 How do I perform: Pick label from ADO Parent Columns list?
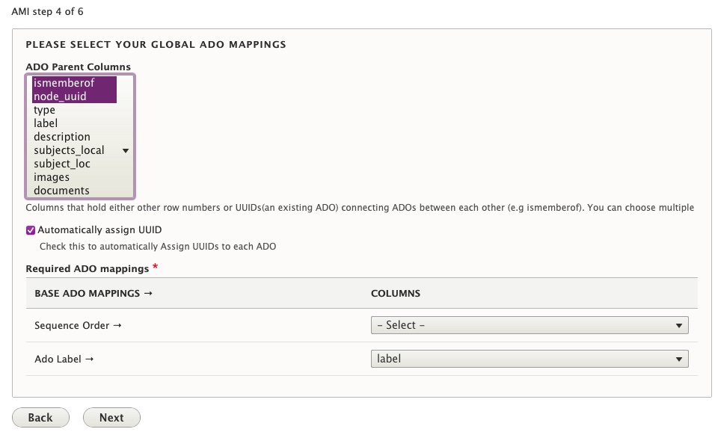74,123
